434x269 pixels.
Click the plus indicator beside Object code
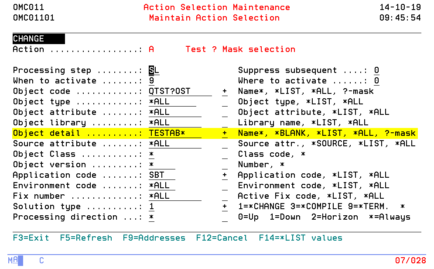pos(225,91)
